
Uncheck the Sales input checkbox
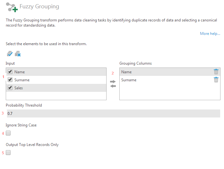(x=10, y=88)
